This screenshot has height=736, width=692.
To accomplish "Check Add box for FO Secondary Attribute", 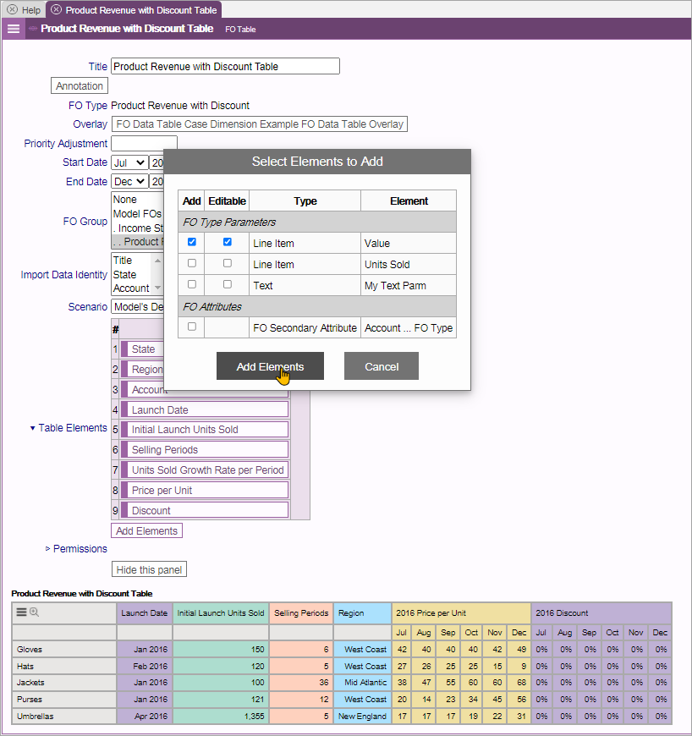I will tap(191, 327).
